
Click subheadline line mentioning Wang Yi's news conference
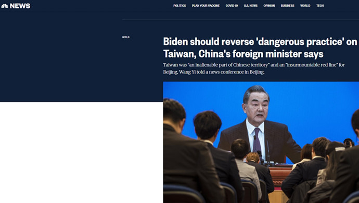[x=214, y=72]
